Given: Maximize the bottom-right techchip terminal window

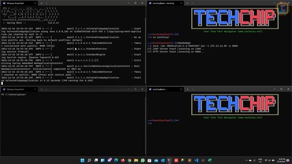Looking at the screenshot, I should point(282,89).
